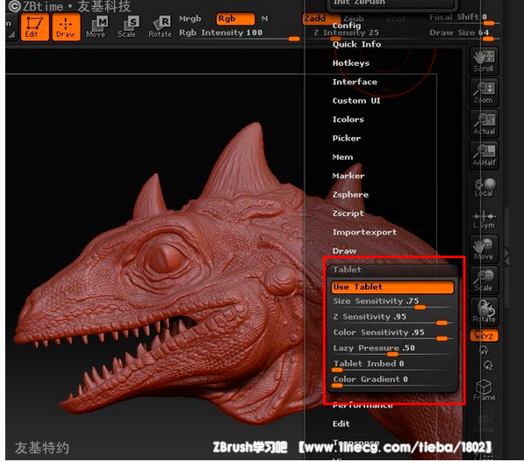Viewport: 524px width, 462px height.
Task: Click the Zoom canvas navigation icon
Action: (x=484, y=92)
